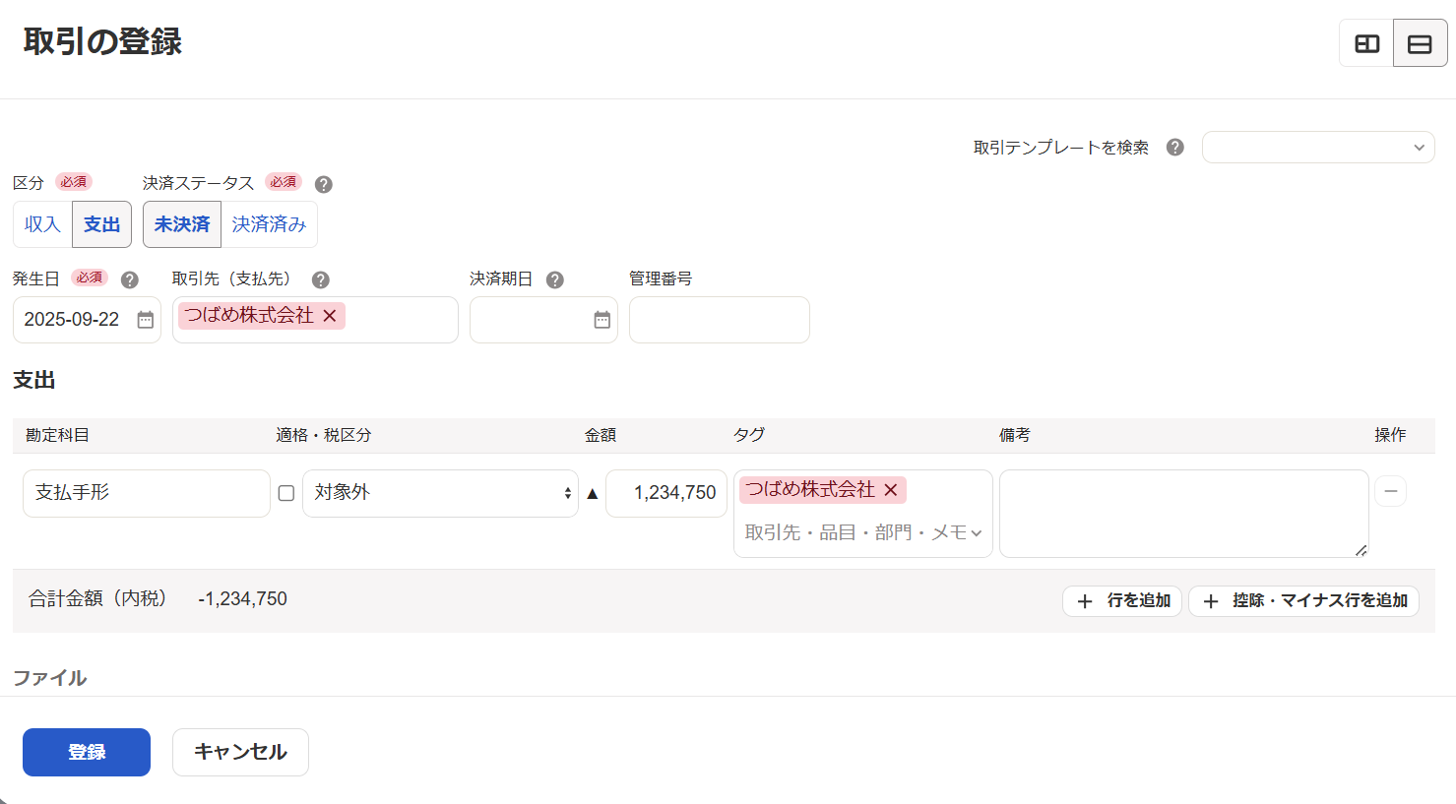Click the 取引の登録 page heading

[x=102, y=41]
